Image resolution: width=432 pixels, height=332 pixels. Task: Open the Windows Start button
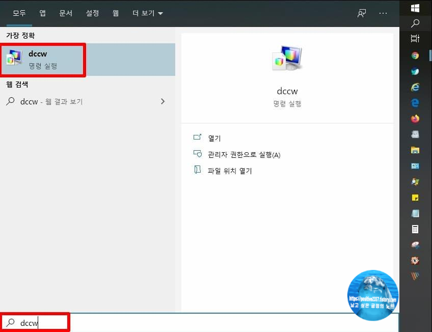pyautogui.click(x=415, y=8)
